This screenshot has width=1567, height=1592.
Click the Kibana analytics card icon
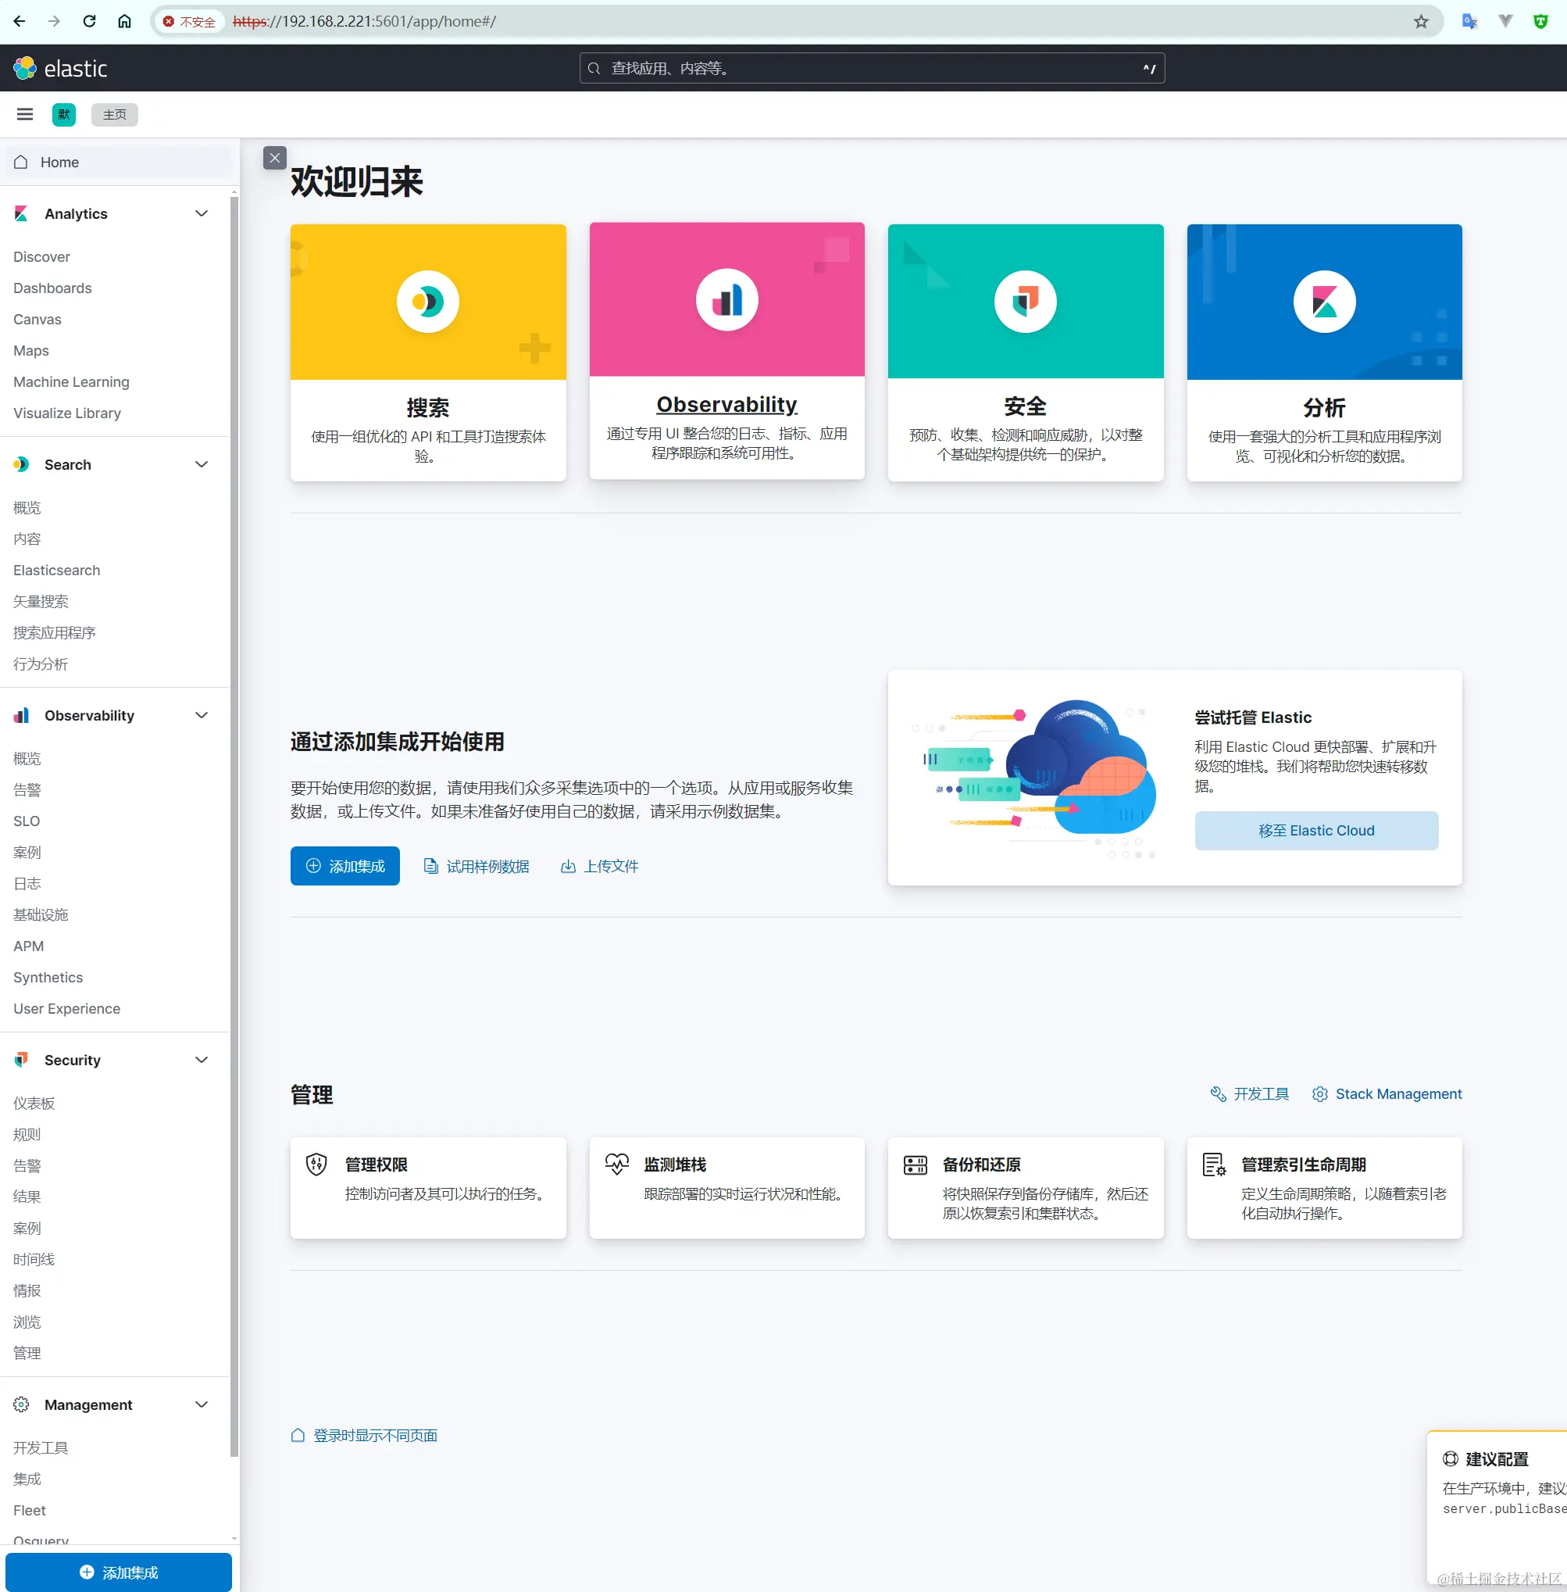tap(1323, 302)
